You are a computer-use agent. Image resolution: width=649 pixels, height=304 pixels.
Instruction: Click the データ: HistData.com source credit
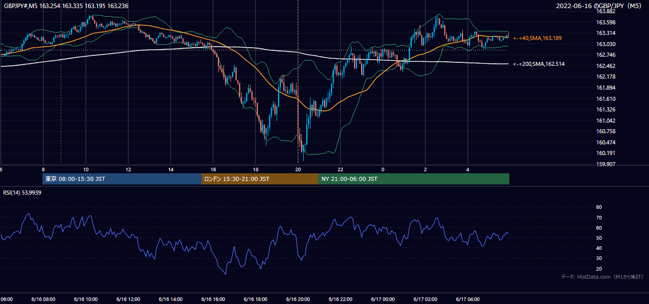click(602, 277)
